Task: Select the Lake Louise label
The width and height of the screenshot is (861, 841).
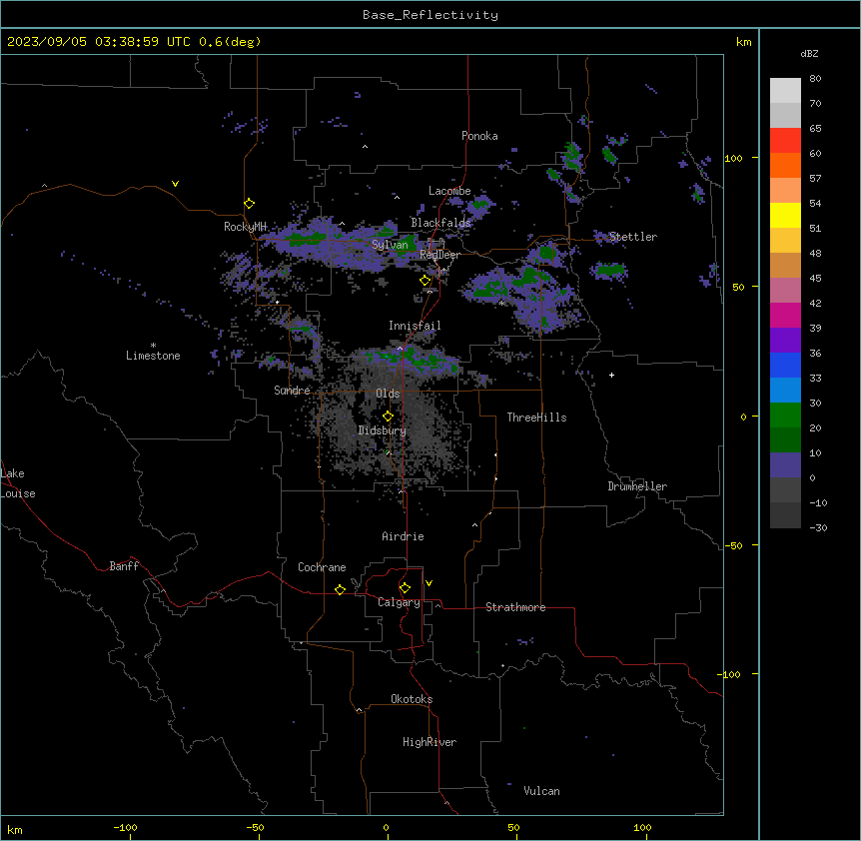Action: click(18, 483)
